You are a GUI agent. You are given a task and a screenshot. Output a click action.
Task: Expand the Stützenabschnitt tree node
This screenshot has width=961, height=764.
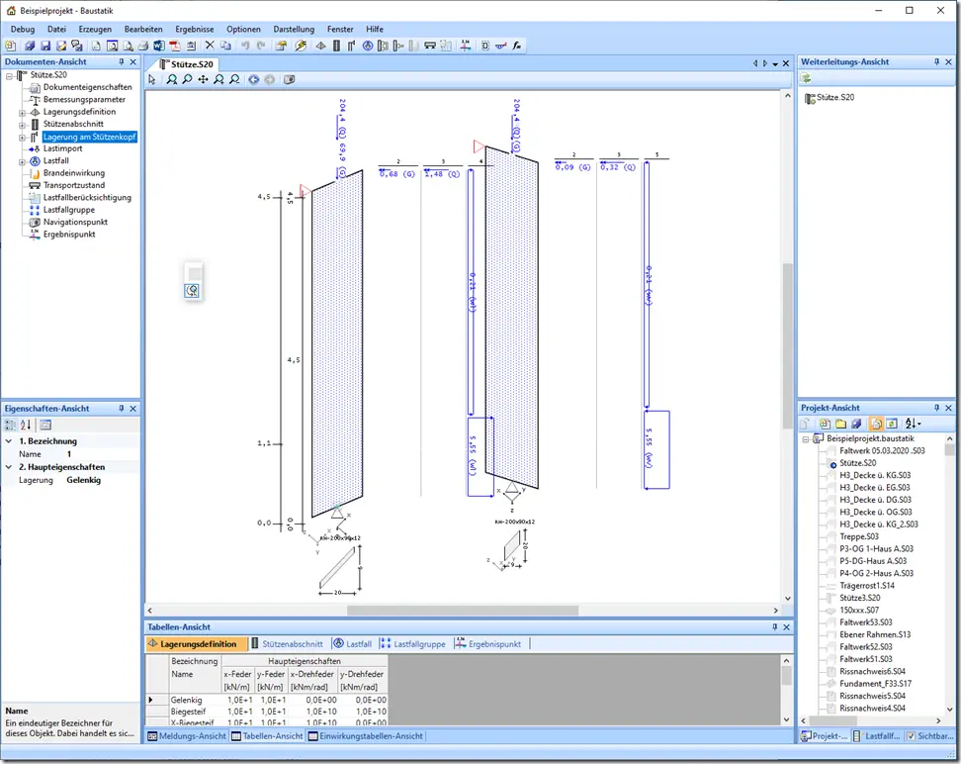(x=22, y=125)
